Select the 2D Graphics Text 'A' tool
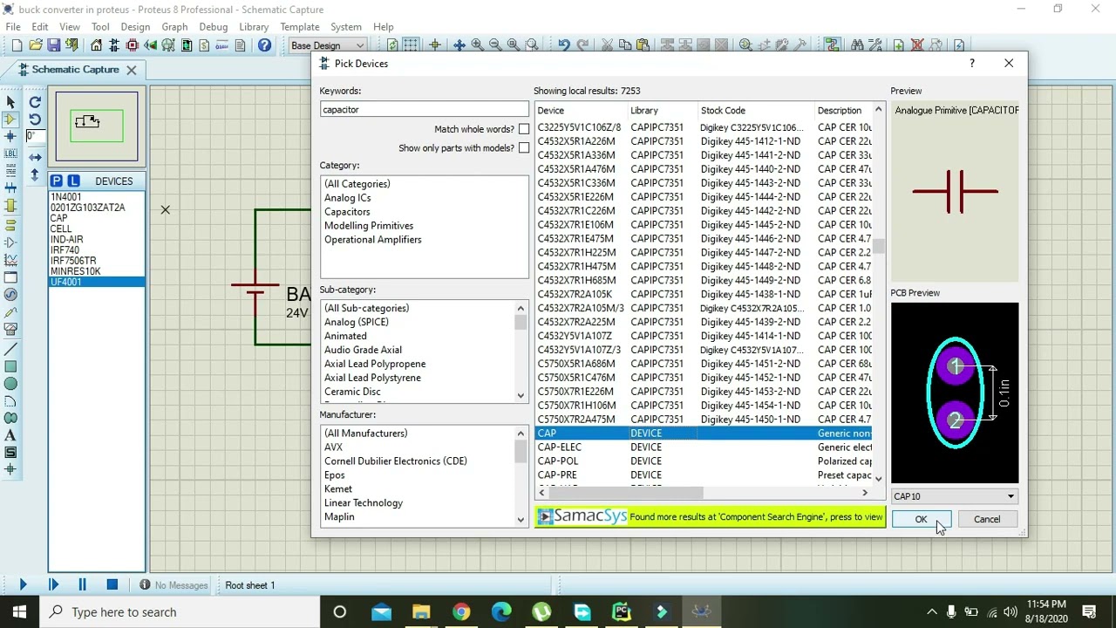1116x628 pixels. point(10,435)
